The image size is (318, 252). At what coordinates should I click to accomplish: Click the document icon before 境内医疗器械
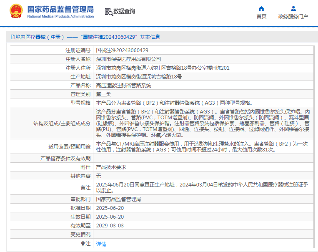pos(13,37)
